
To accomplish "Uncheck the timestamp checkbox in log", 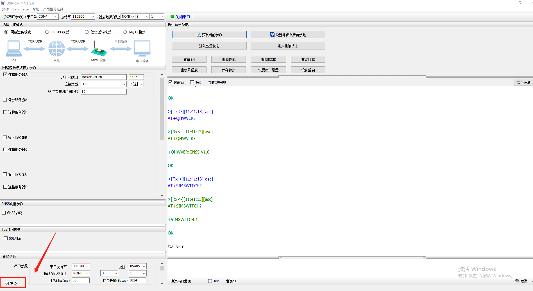I will coord(170,82).
